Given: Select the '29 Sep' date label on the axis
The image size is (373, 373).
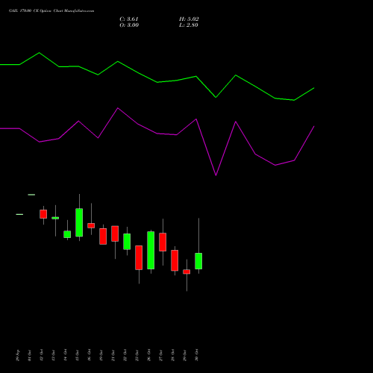Looking at the screenshot, I should 18,355.
